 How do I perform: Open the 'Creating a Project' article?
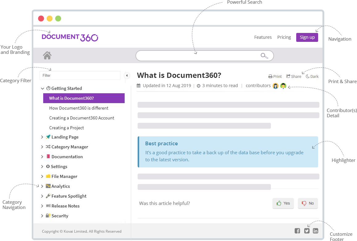coord(66,127)
